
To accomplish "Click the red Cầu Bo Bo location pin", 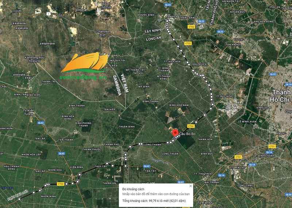I will pos(175,133).
